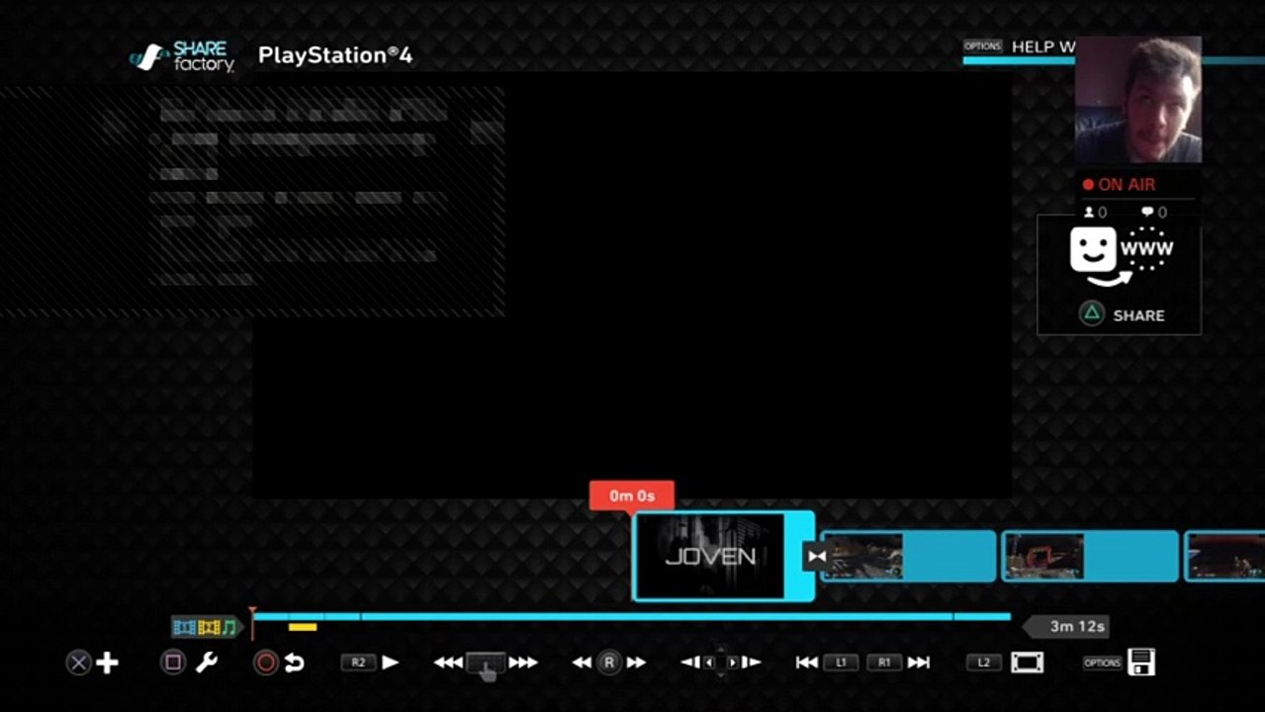Click the triple fast-forward arrows
This screenshot has width=1265, height=712.
coord(523,663)
